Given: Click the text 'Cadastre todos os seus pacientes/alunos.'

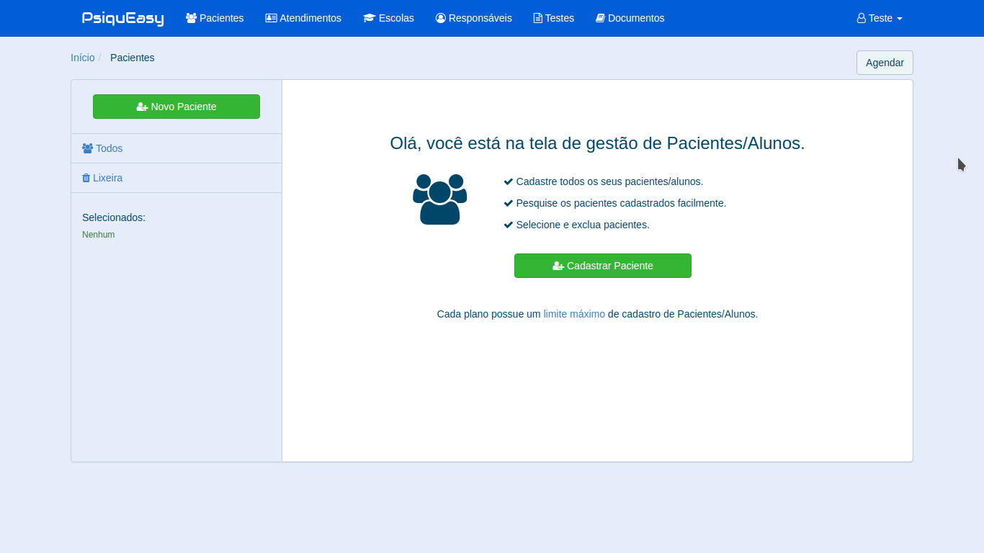Looking at the screenshot, I should click(x=609, y=181).
